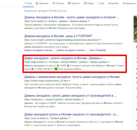Open the Новости tab

[74, 3]
